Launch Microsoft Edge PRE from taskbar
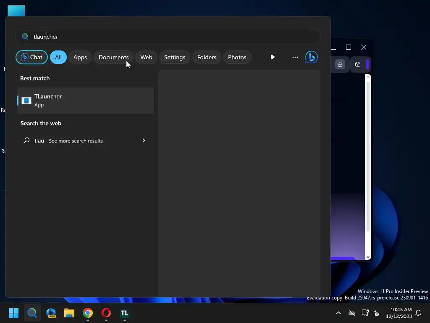 coord(51,313)
